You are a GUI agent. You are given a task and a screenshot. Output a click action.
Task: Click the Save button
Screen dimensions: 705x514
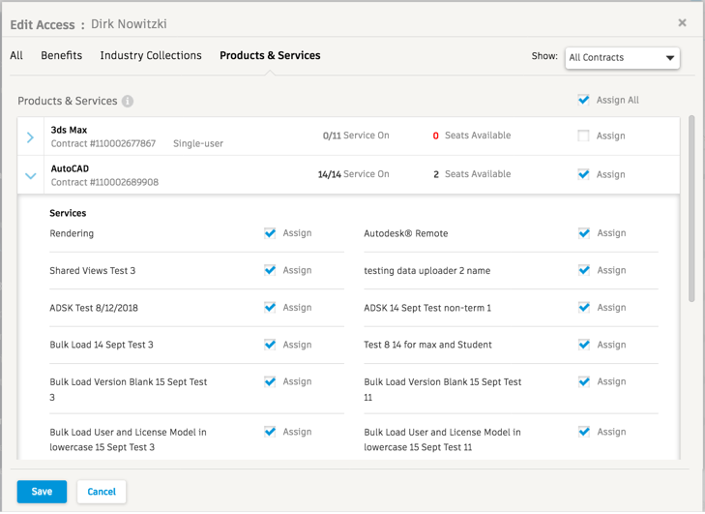coord(42,492)
